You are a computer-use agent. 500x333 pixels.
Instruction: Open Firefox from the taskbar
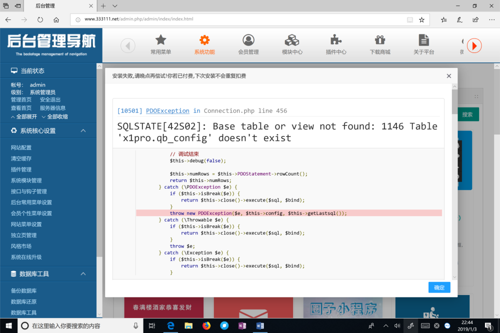[x=206, y=325]
